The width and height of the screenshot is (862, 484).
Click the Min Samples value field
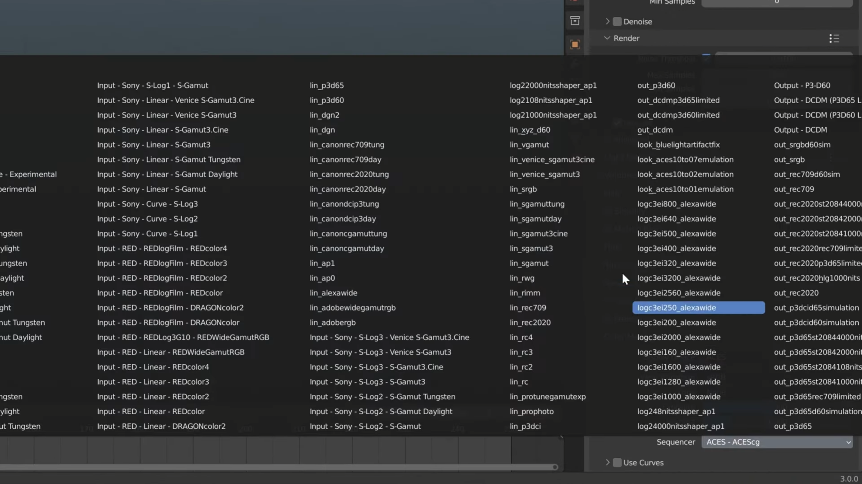pyautogui.click(x=777, y=3)
